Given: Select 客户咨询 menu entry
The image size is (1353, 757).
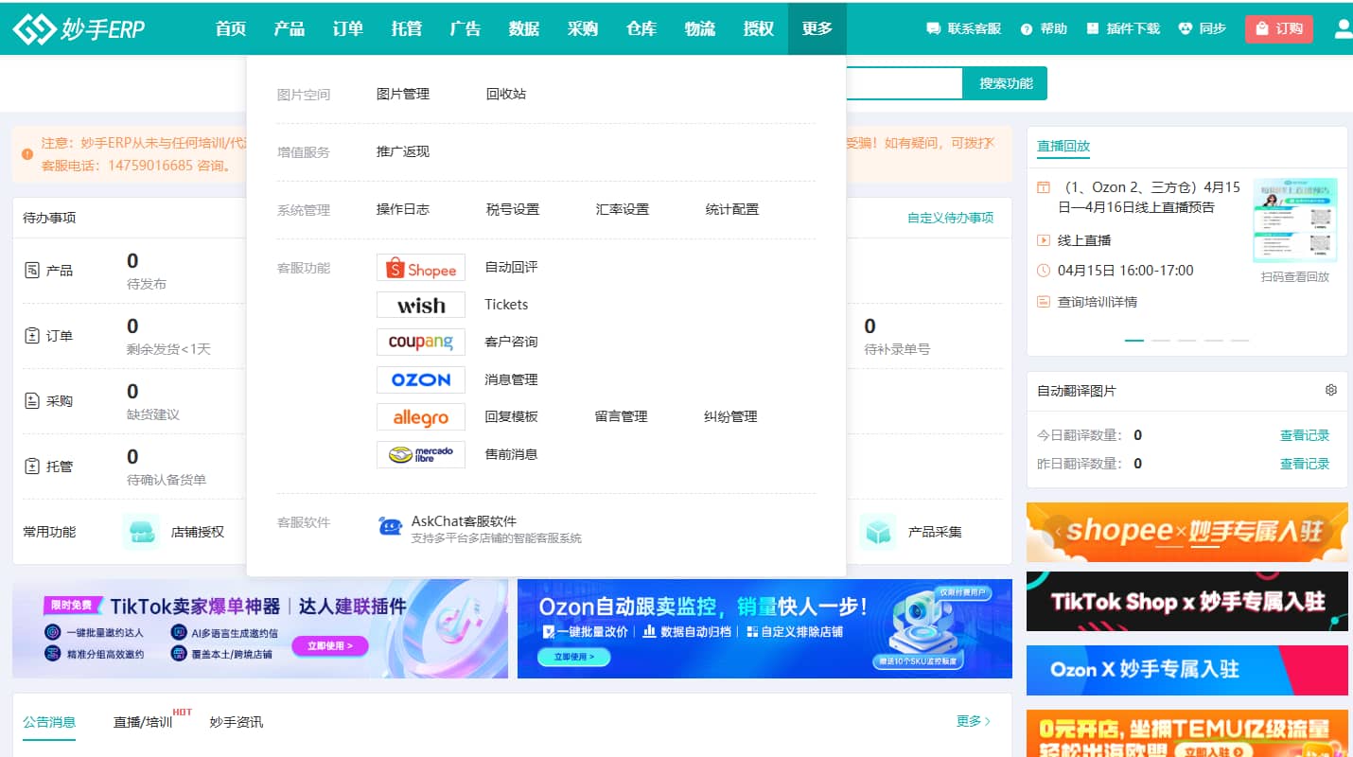Looking at the screenshot, I should pyautogui.click(x=511, y=342).
